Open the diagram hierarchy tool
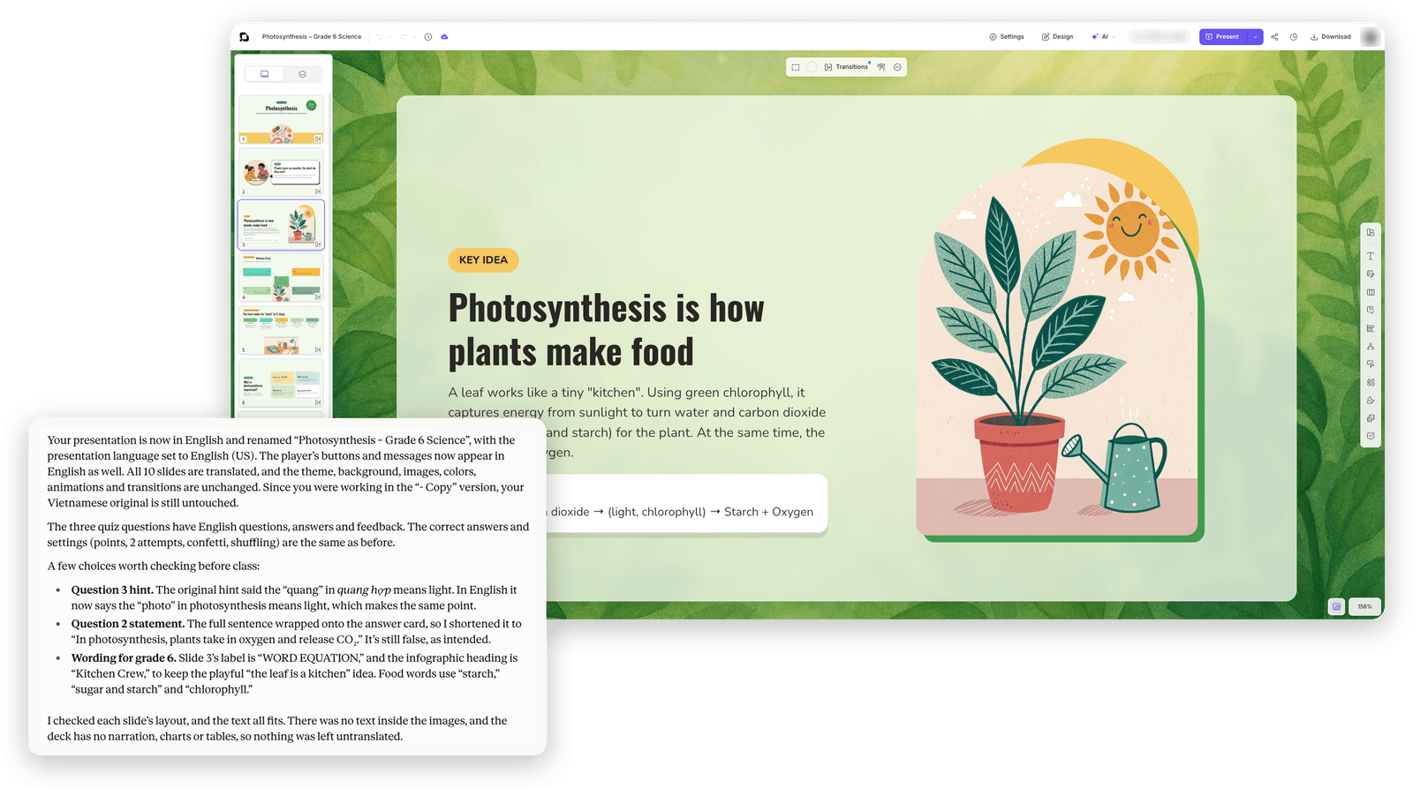 pyautogui.click(x=1371, y=346)
